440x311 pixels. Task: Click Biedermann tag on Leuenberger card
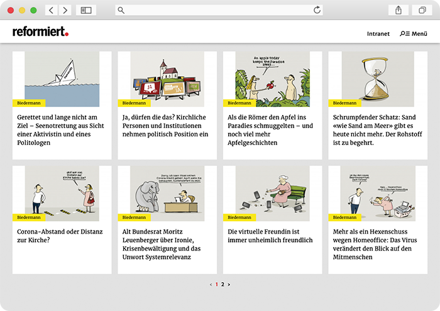(x=134, y=217)
